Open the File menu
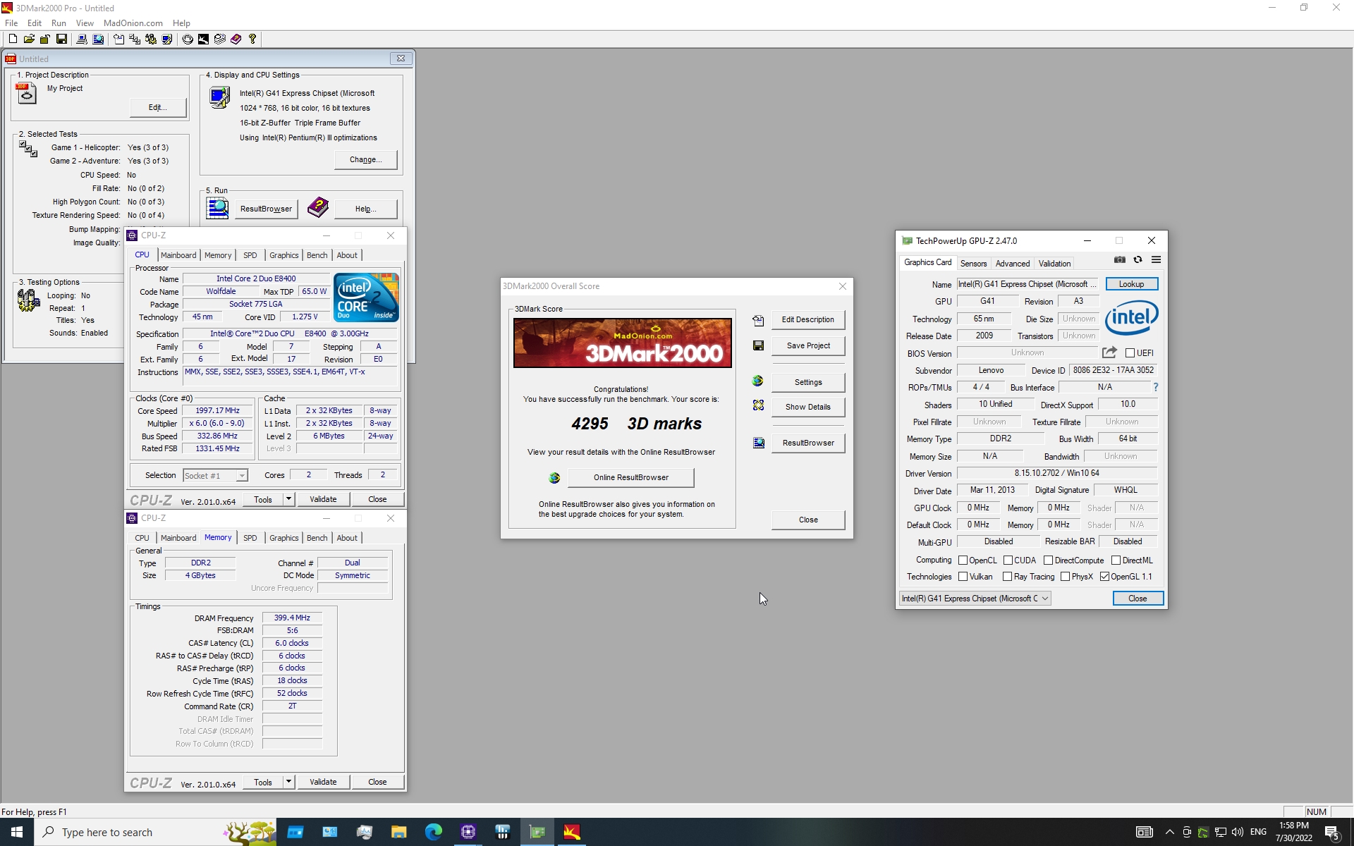 tap(11, 23)
